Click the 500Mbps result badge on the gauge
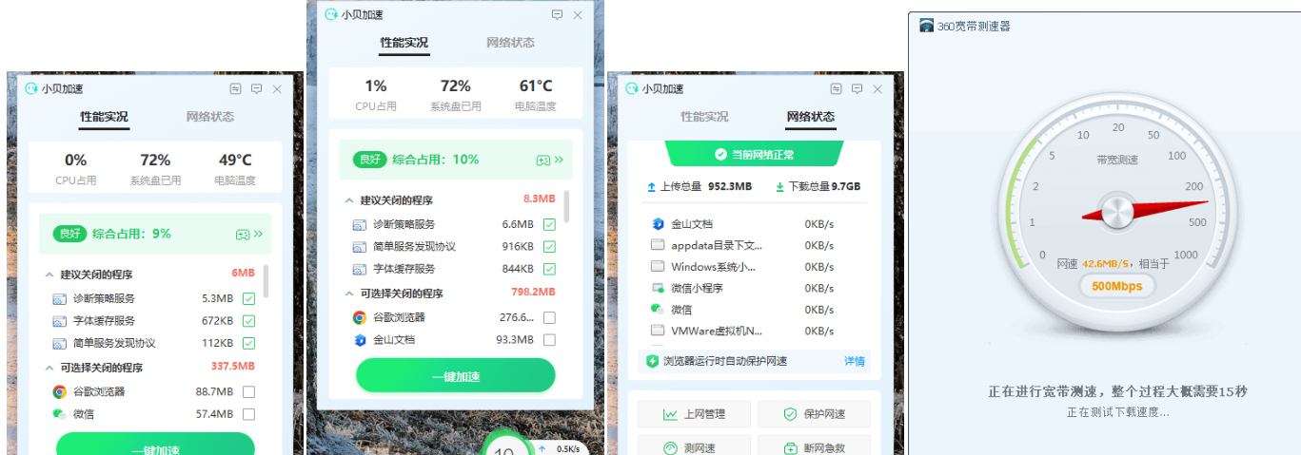Viewport: 1301px width, 455px height. coord(1116,285)
